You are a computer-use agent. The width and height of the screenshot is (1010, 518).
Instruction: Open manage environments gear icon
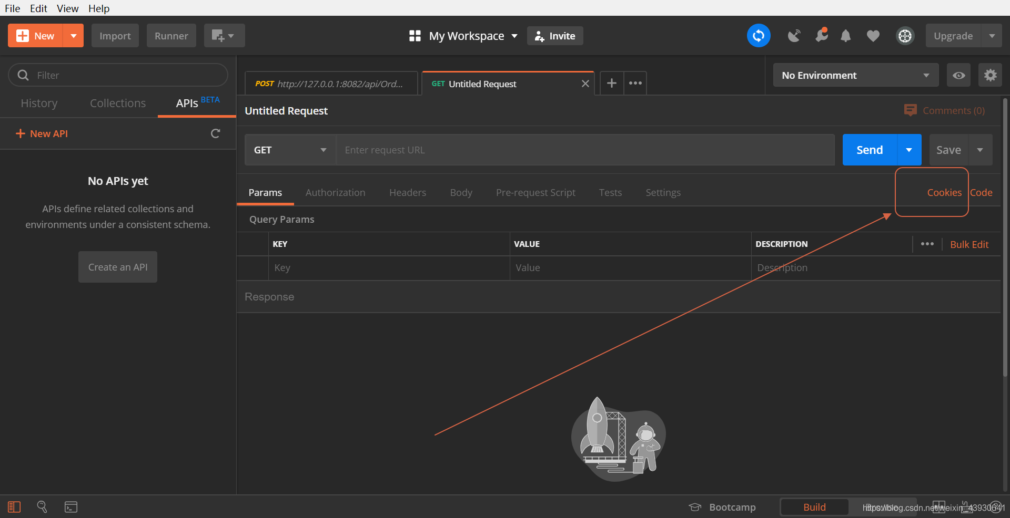[990, 75]
